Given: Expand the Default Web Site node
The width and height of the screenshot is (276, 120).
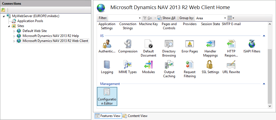Looking at the screenshot, I should click(x=14, y=31).
